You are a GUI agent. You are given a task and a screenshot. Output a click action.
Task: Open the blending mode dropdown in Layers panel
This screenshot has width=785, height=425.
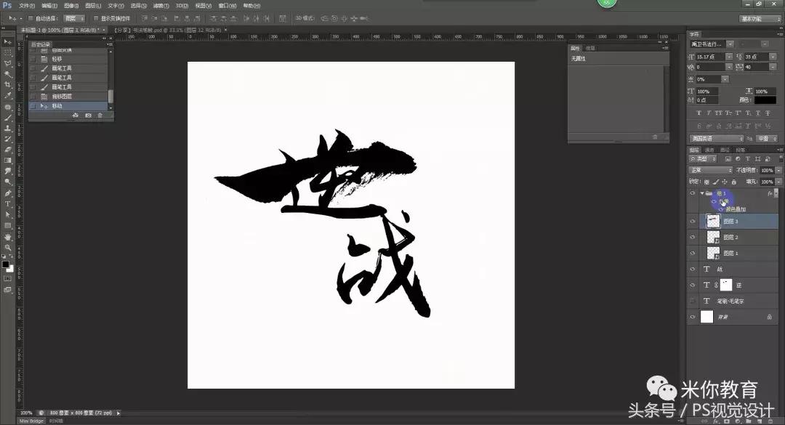point(709,169)
